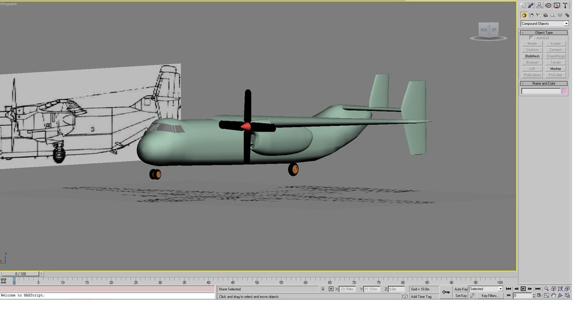The height and width of the screenshot is (323, 575).
Task: Open the Hierarchy panel tab
Action: 539,6
